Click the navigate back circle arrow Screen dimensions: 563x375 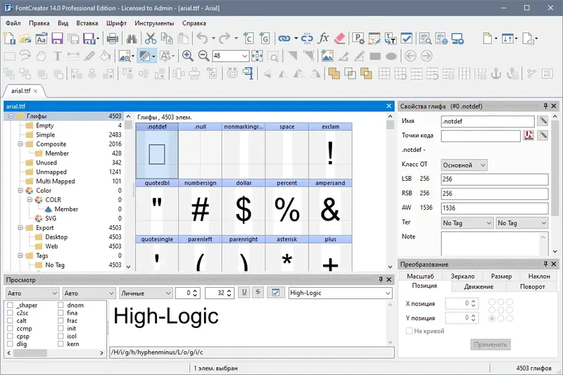coord(410,56)
